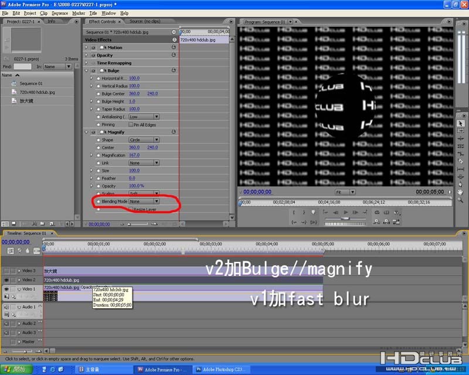Check the Pin All Edges checkbox
This screenshot has height=375, width=469.
click(131, 124)
